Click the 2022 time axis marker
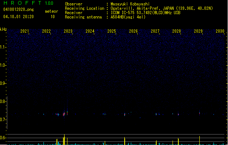This screenshot has width=228, height=145. coord(46,31)
